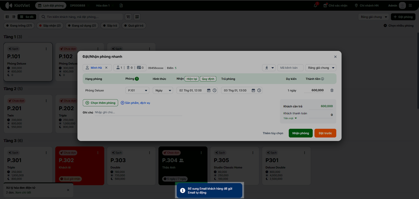This screenshot has height=199, width=419.
Task: Click the Nhận phòng button
Action: coord(301,133)
